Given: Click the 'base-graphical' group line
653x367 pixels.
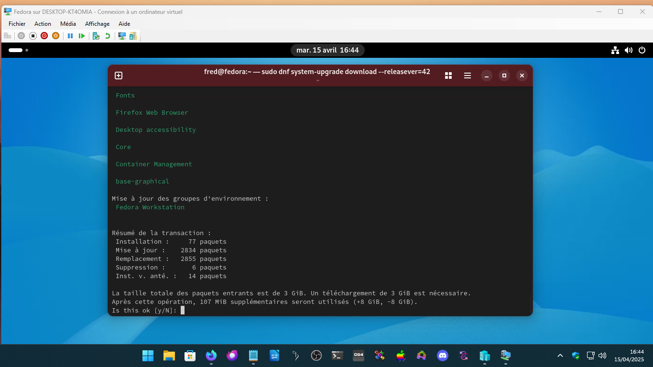Looking at the screenshot, I should (x=142, y=182).
